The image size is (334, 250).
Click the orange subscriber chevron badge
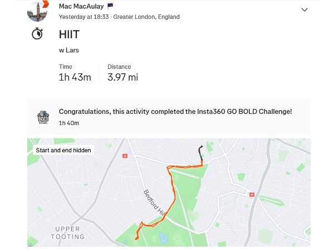click(46, 4)
